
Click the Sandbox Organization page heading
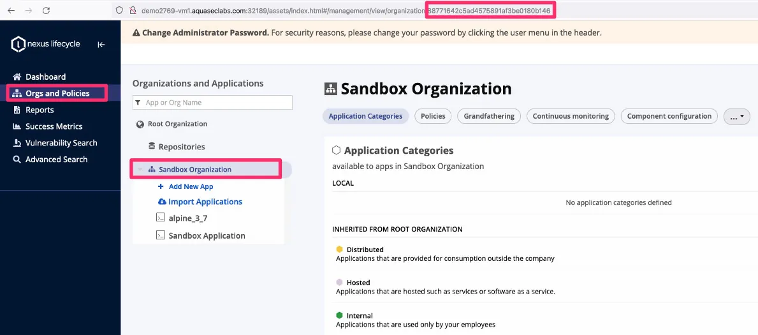[426, 89]
